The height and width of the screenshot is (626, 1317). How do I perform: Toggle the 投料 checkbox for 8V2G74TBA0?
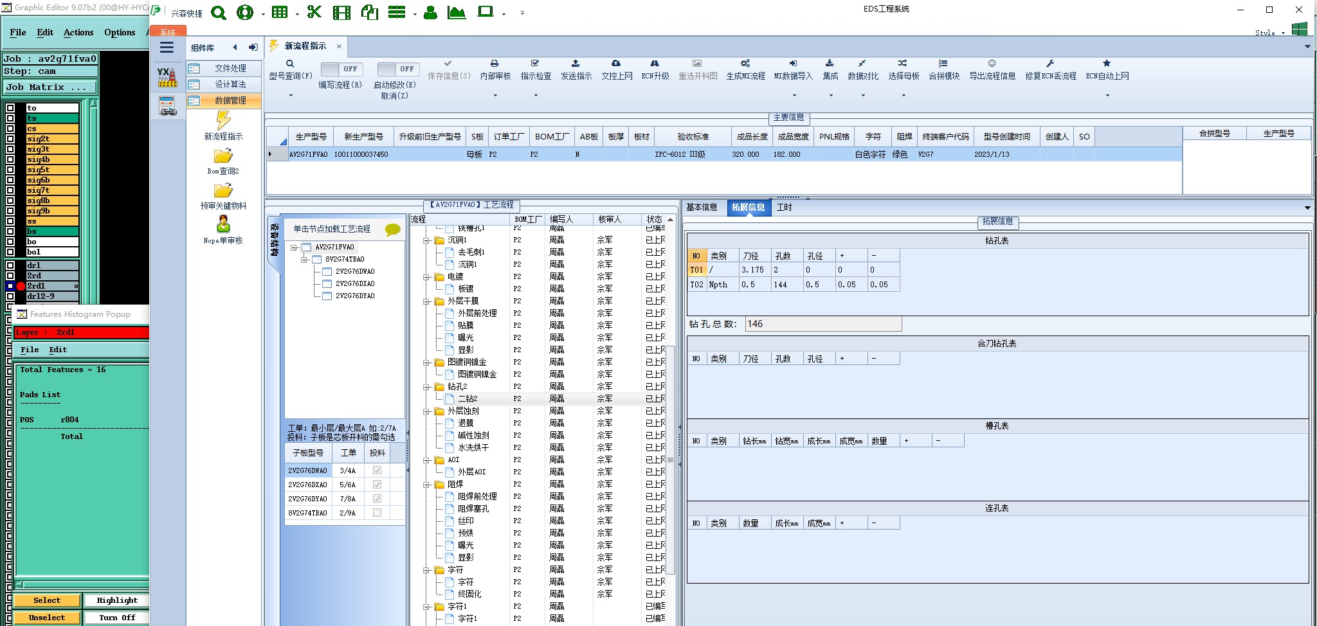pyautogui.click(x=377, y=513)
